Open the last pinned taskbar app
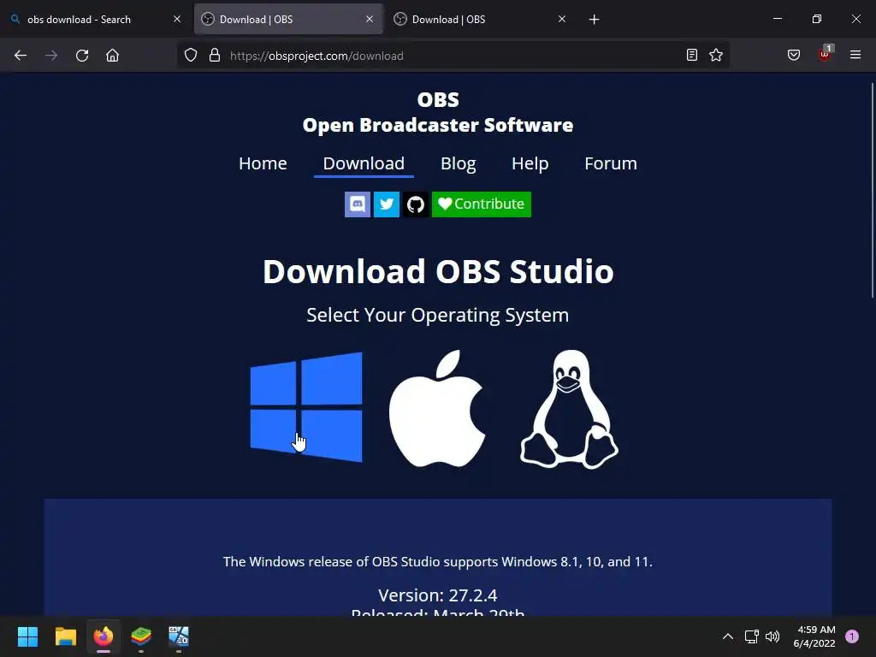The width and height of the screenshot is (876, 657). tap(179, 636)
